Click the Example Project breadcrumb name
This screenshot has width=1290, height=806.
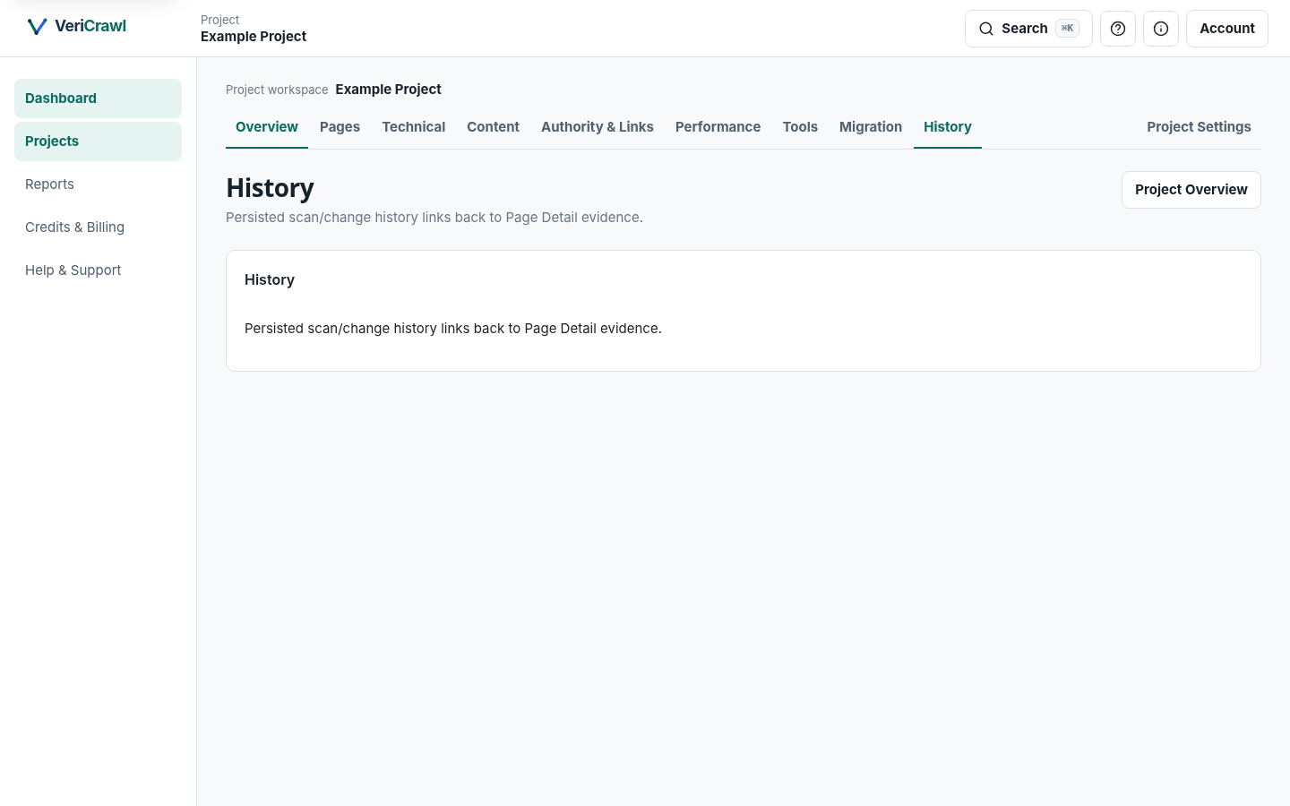click(388, 90)
